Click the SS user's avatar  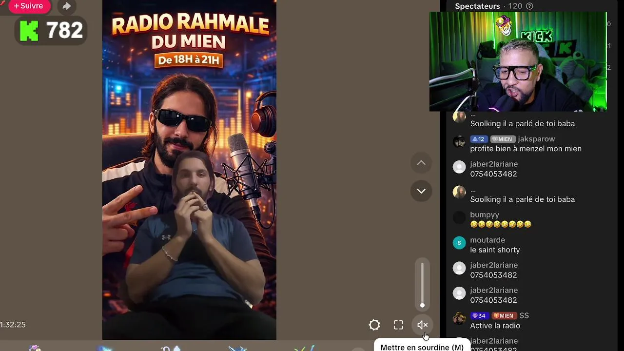pos(459,318)
